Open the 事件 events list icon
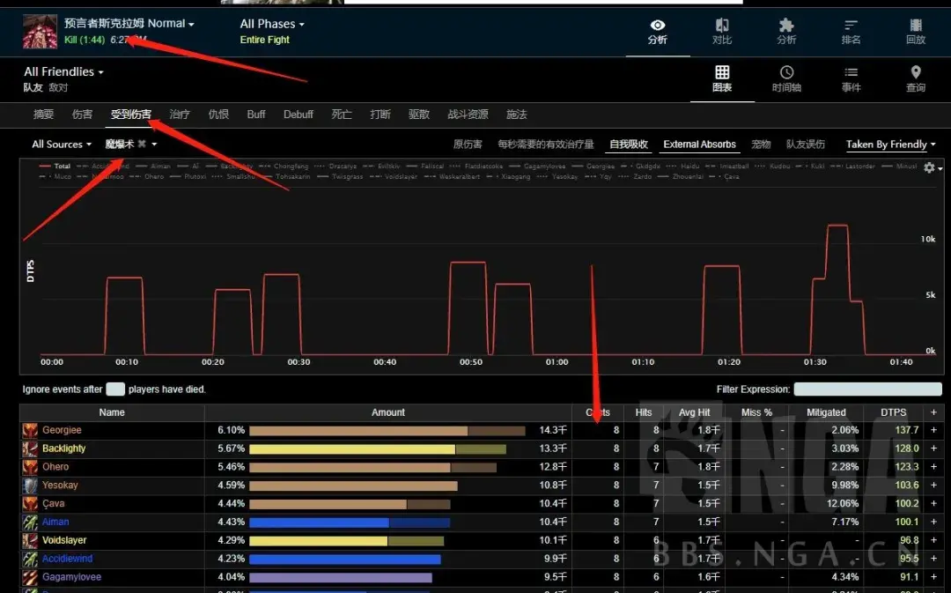The width and height of the screenshot is (951, 593). point(851,73)
